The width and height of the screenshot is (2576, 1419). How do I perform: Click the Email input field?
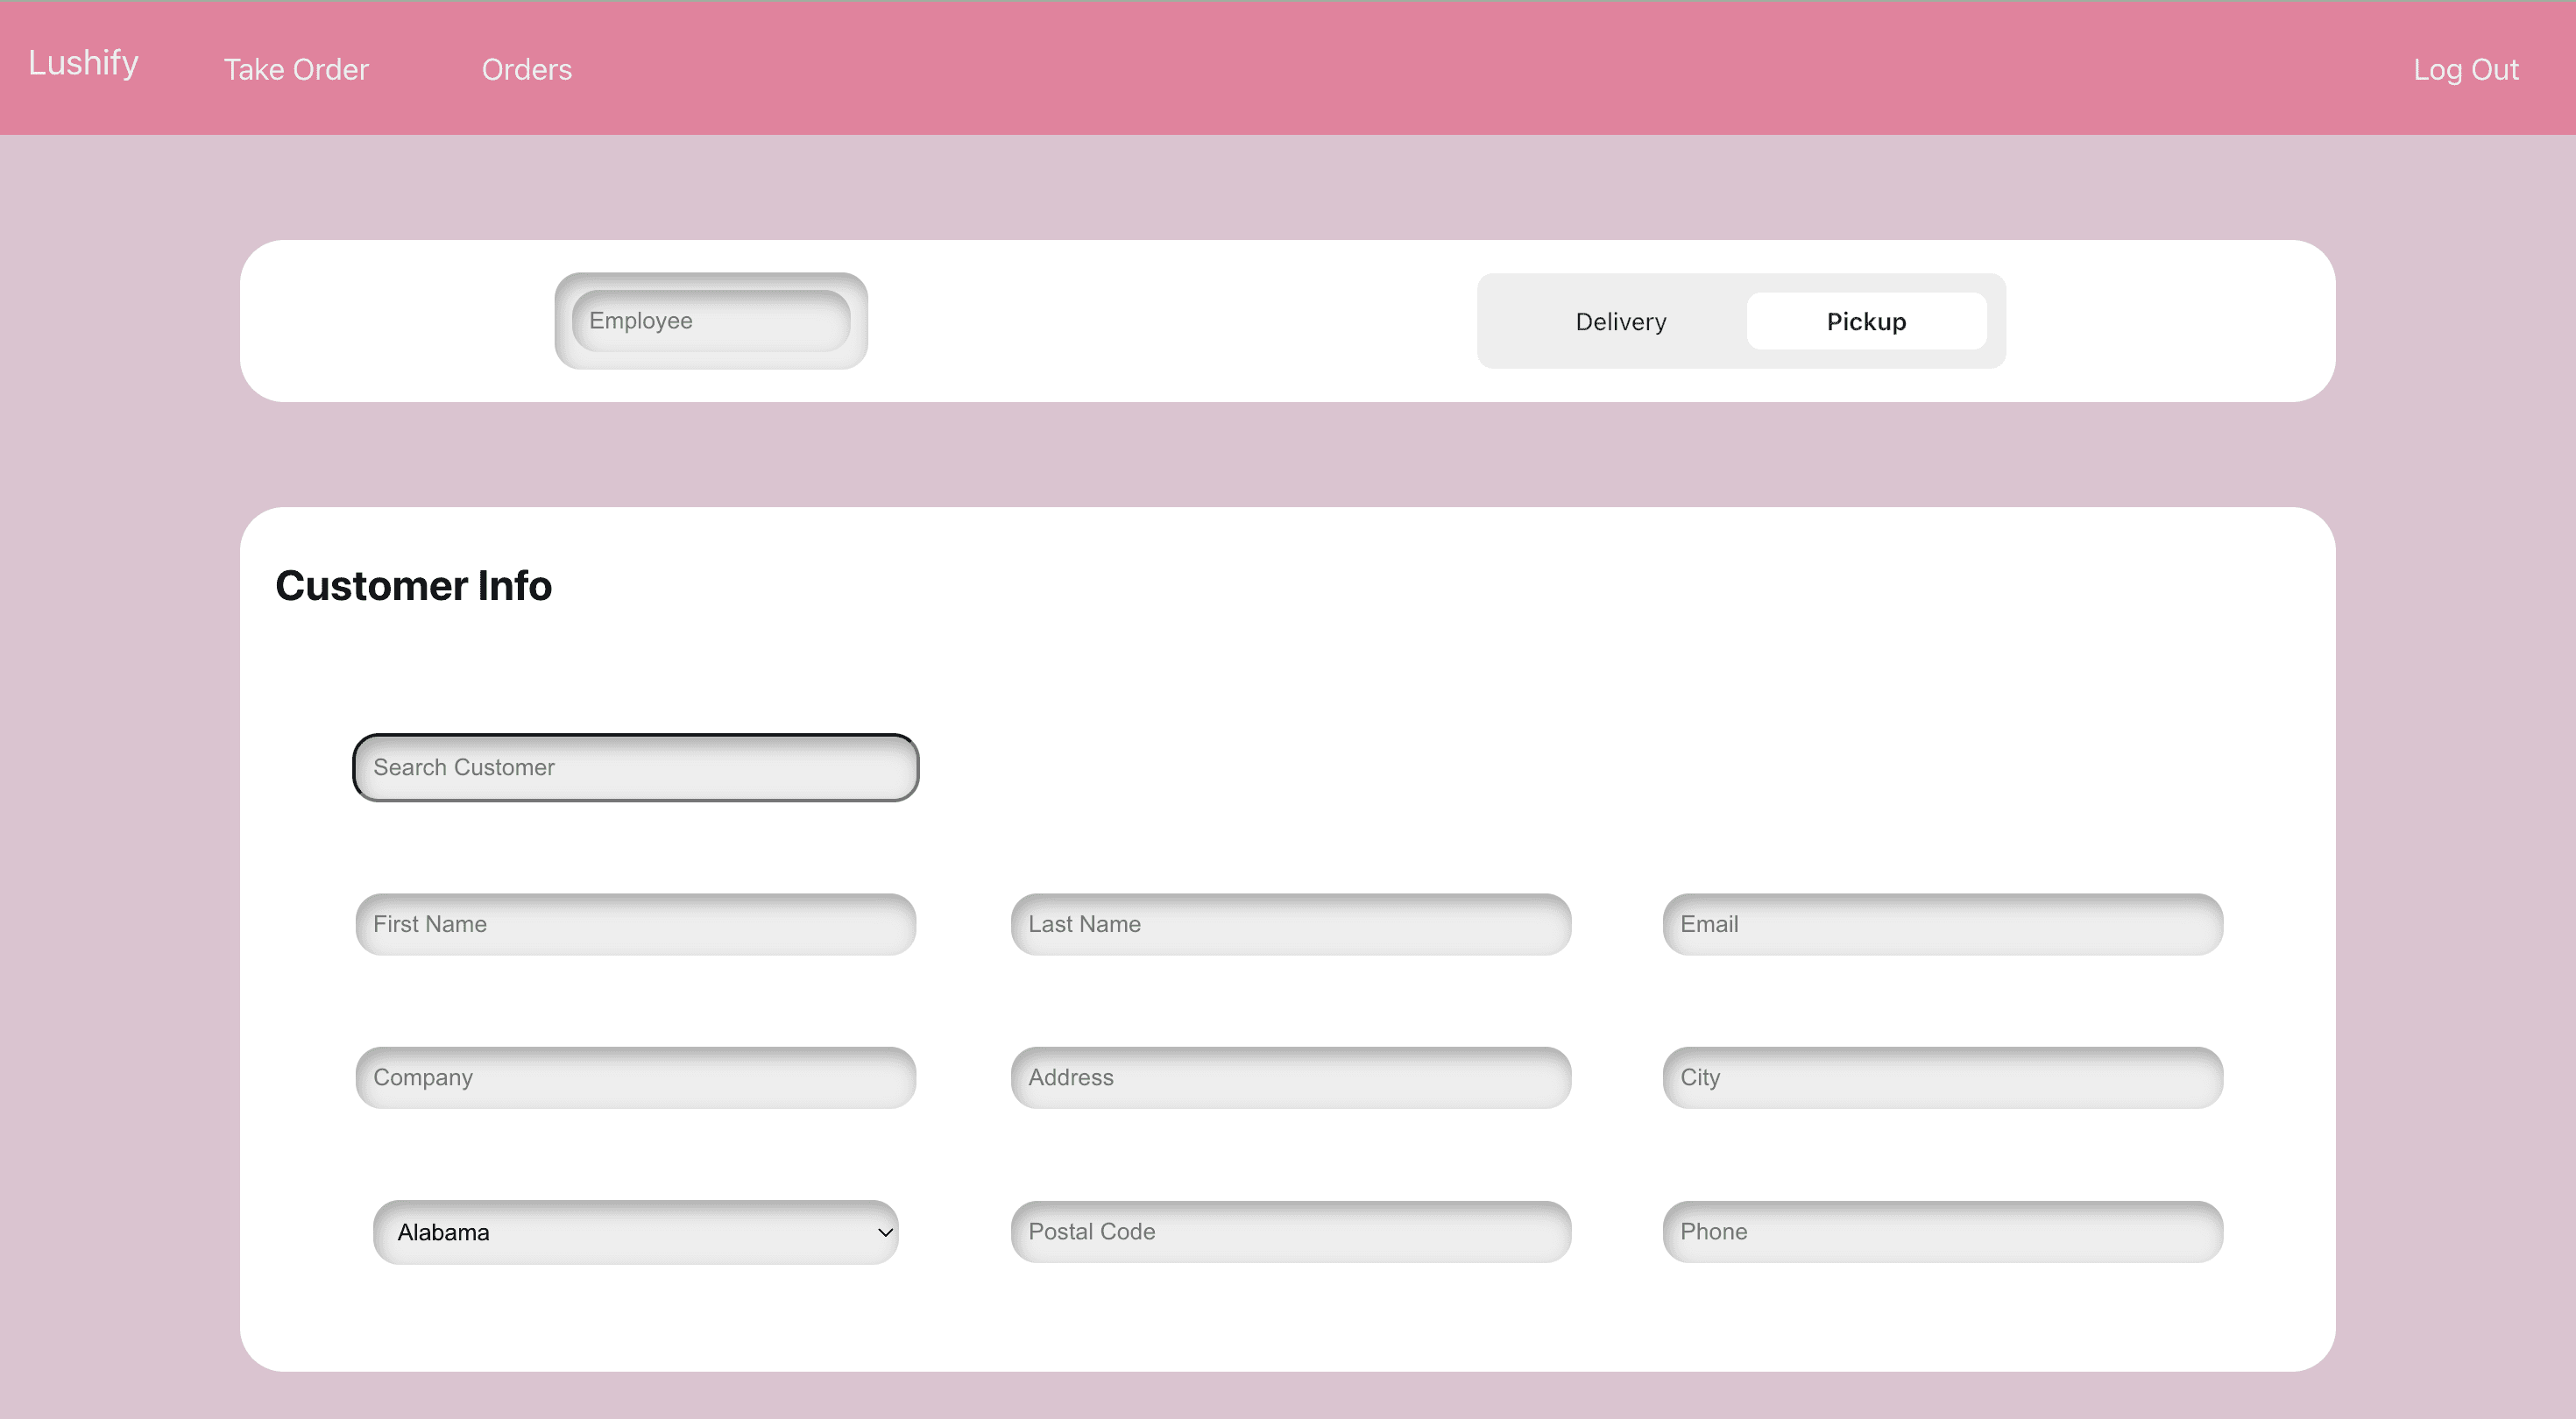[x=1942, y=924]
